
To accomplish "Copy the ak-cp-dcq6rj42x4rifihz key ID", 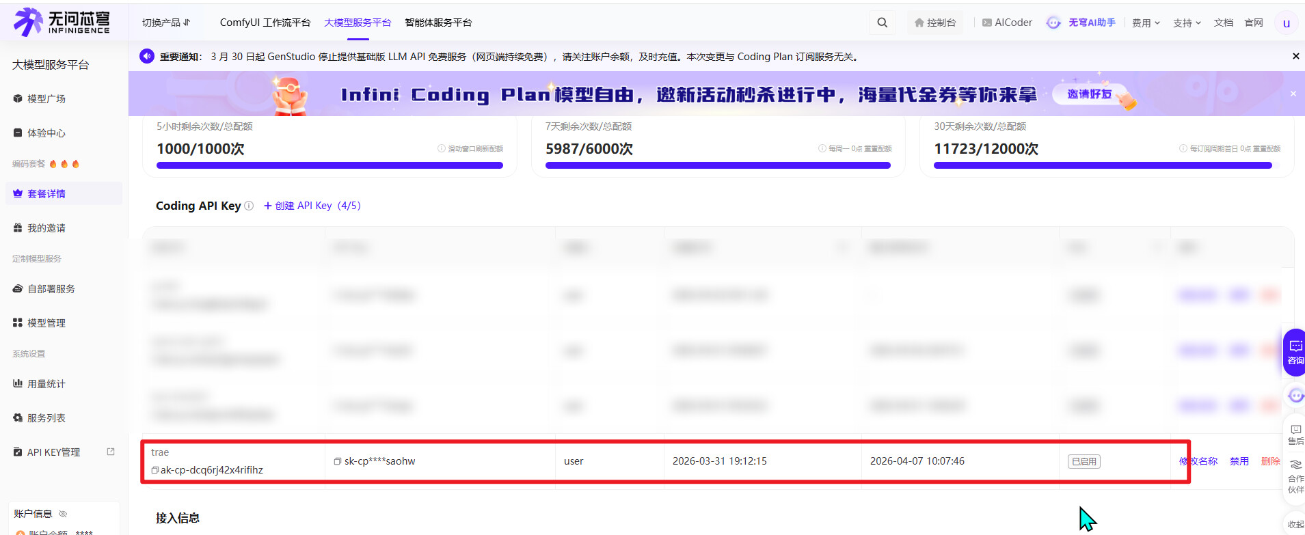I will [x=155, y=470].
